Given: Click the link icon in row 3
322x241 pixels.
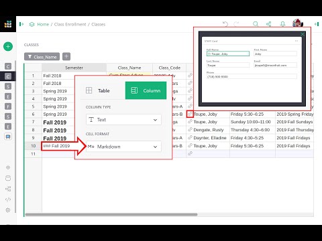Looking at the screenshot, I should tap(190, 91).
